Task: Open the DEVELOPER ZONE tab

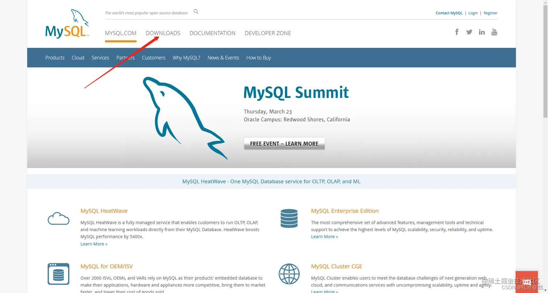Action: coord(268,33)
